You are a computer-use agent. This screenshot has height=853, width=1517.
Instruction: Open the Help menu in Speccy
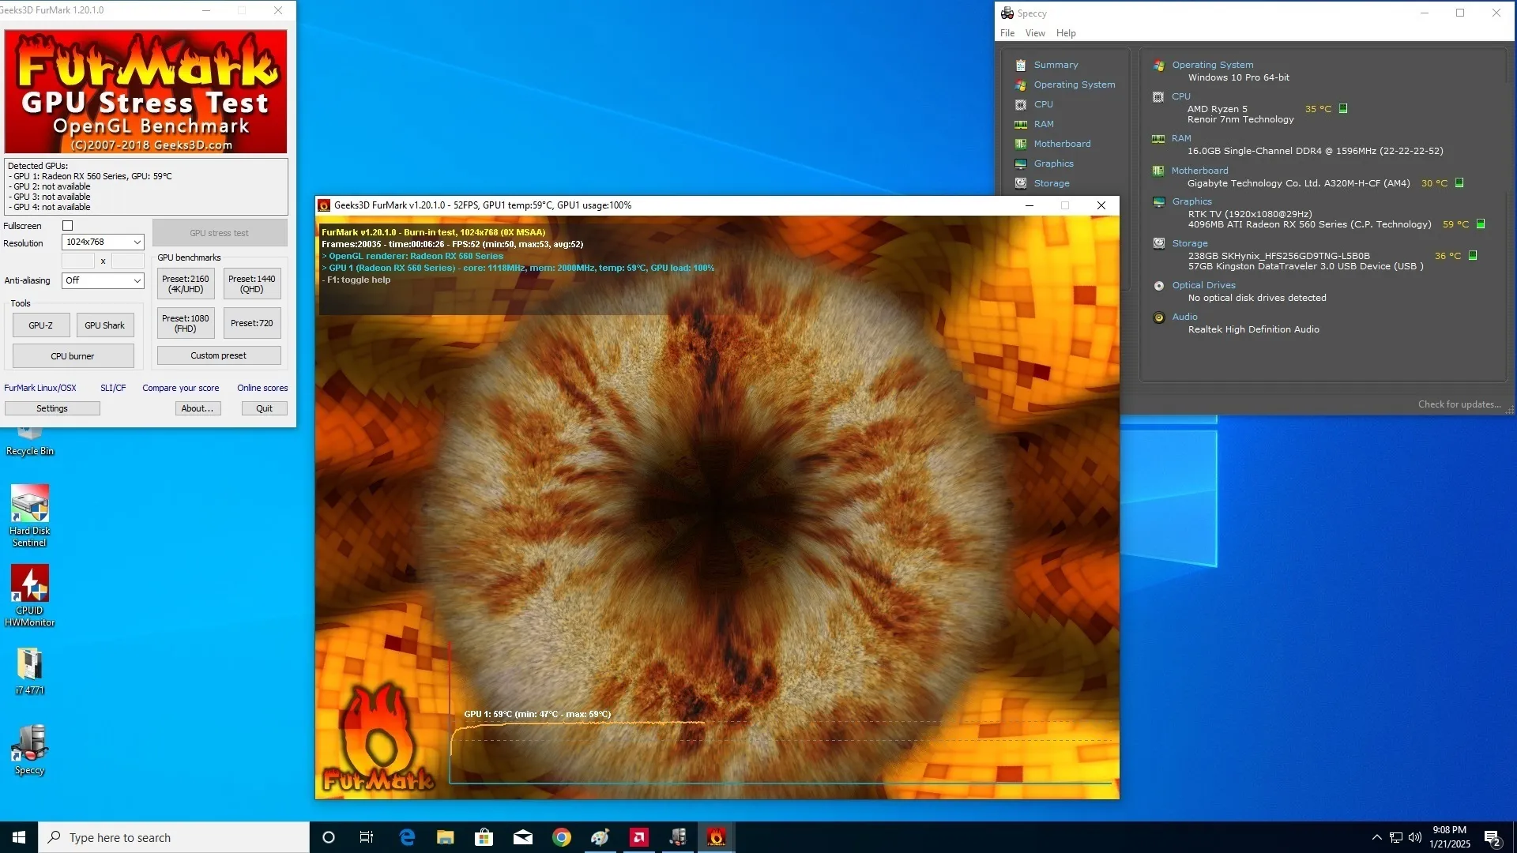point(1066,33)
